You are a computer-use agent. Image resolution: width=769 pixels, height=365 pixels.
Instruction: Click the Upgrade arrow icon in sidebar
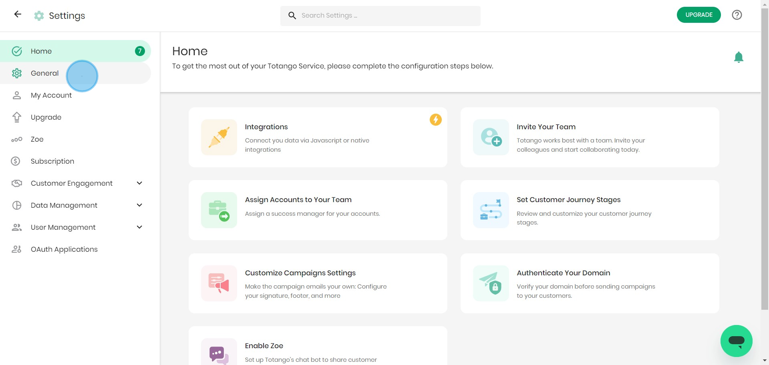[17, 117]
